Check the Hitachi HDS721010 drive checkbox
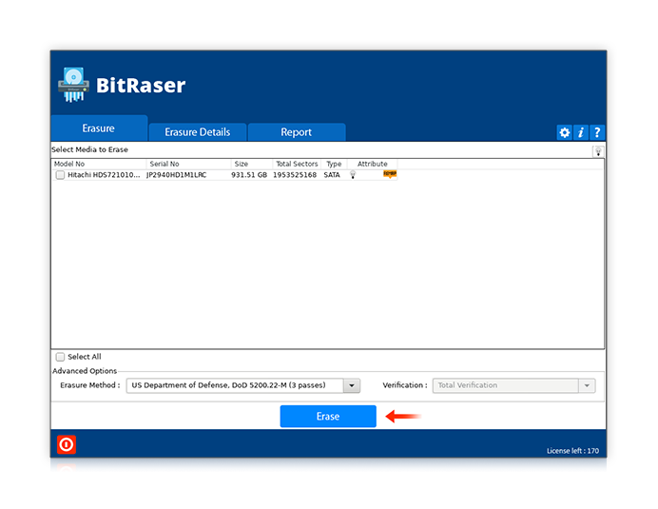The image size is (658, 509). (x=61, y=175)
